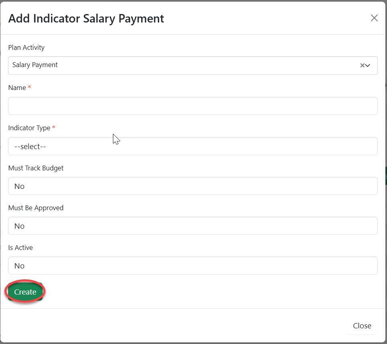
Task: Clear the Salary Payment selection
Action: pos(362,66)
